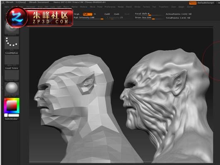Click the SwitchColor button
220x165 pixels.
coord(11,119)
